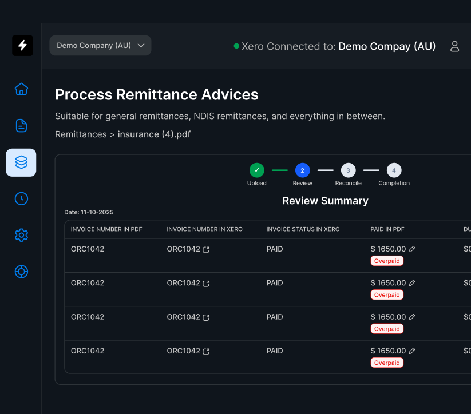
Task: Open third row ORC1042 external link icon
Action: (206, 317)
